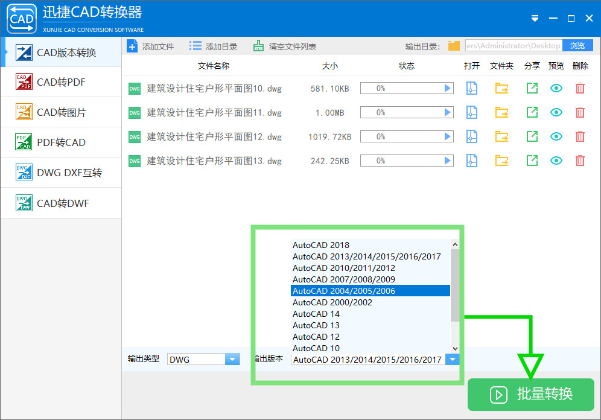Expand the 输出类型 DWG dropdown

(232, 360)
